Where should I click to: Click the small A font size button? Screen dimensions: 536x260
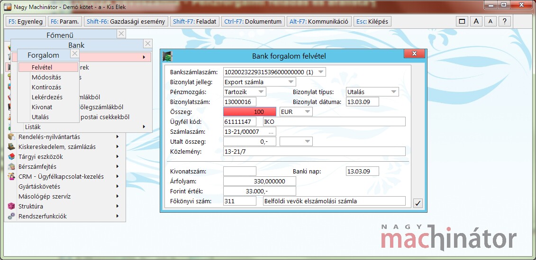click(491, 21)
